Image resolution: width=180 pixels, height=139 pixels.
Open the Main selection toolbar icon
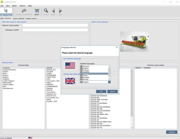pos(6,11)
